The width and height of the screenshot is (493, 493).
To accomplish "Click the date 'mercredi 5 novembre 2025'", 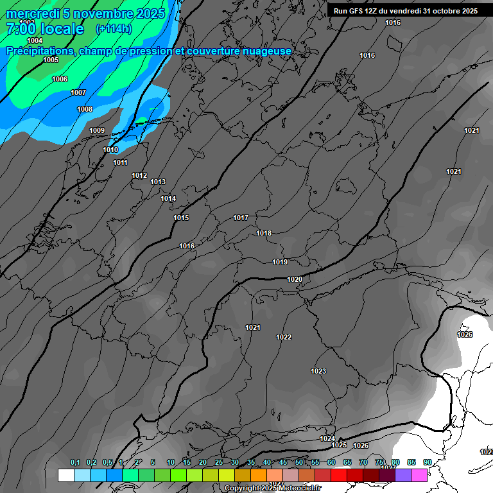I will tap(85, 13).
